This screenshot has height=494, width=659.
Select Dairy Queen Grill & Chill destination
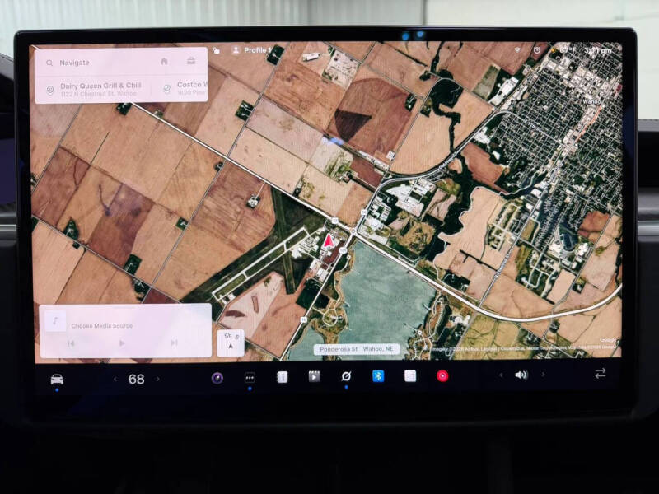[x=95, y=89]
